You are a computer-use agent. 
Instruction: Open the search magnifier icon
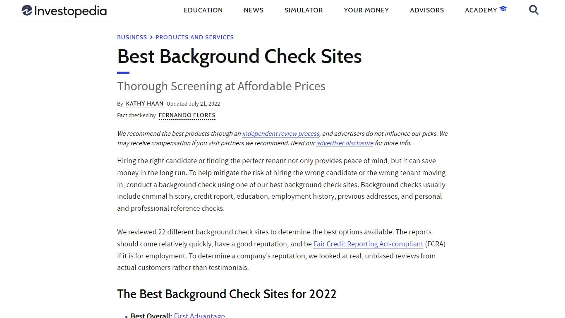(534, 10)
